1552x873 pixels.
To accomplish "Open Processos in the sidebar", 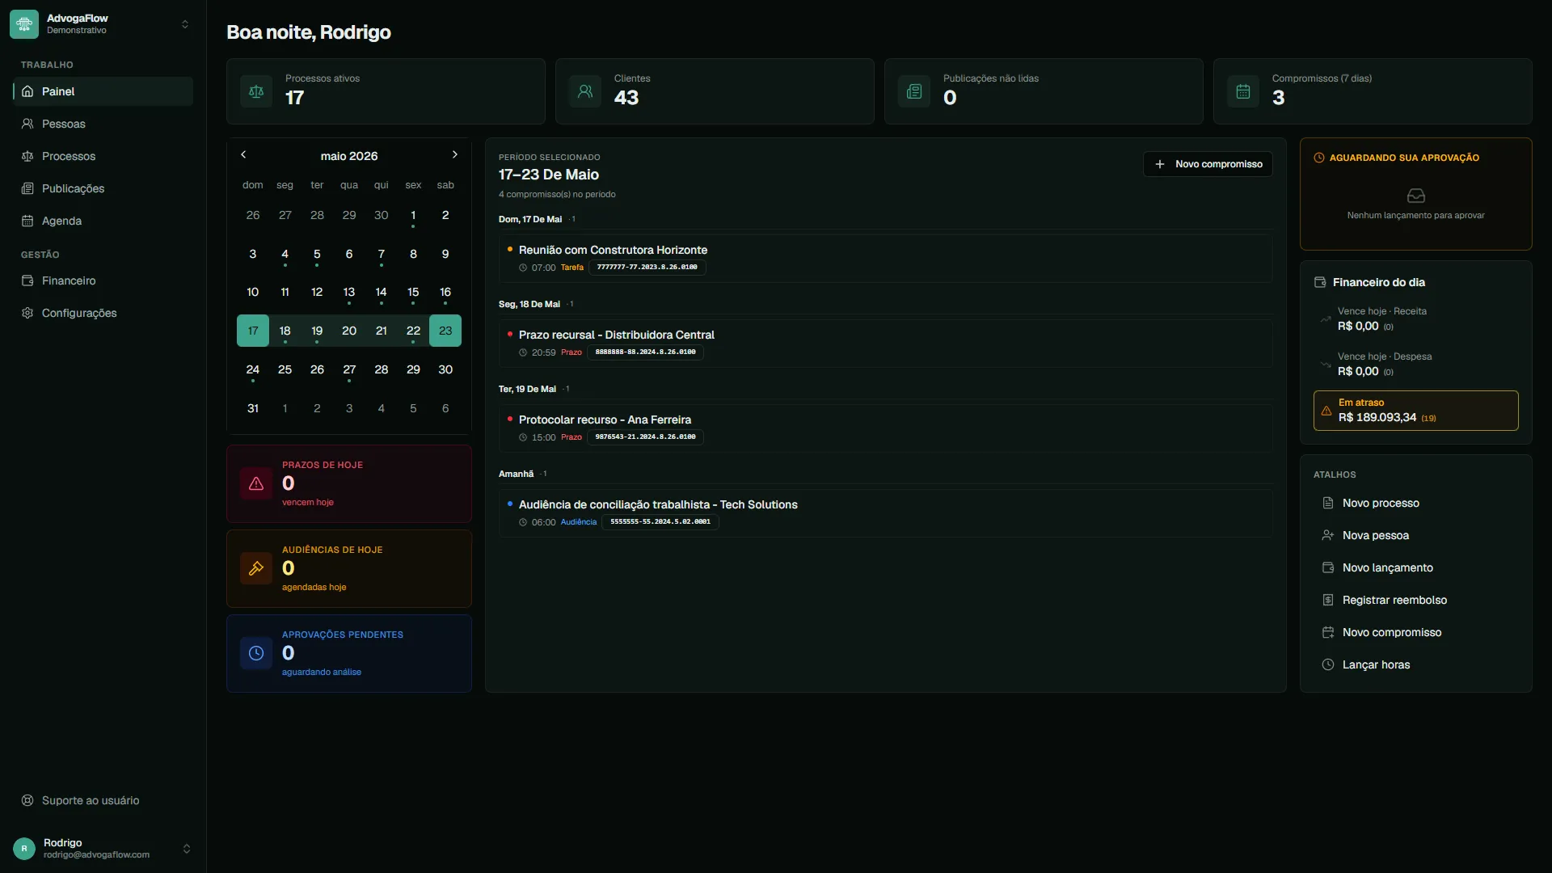I will (x=103, y=156).
